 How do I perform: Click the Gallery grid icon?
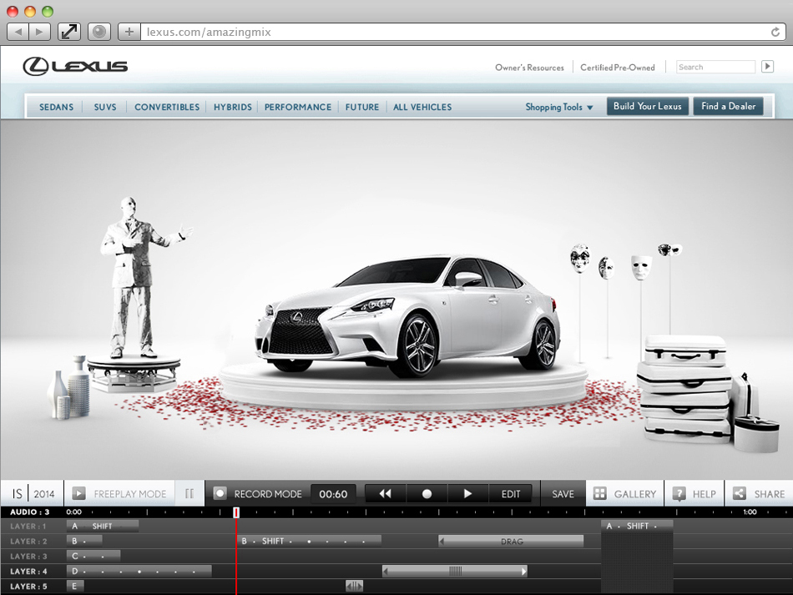click(599, 494)
